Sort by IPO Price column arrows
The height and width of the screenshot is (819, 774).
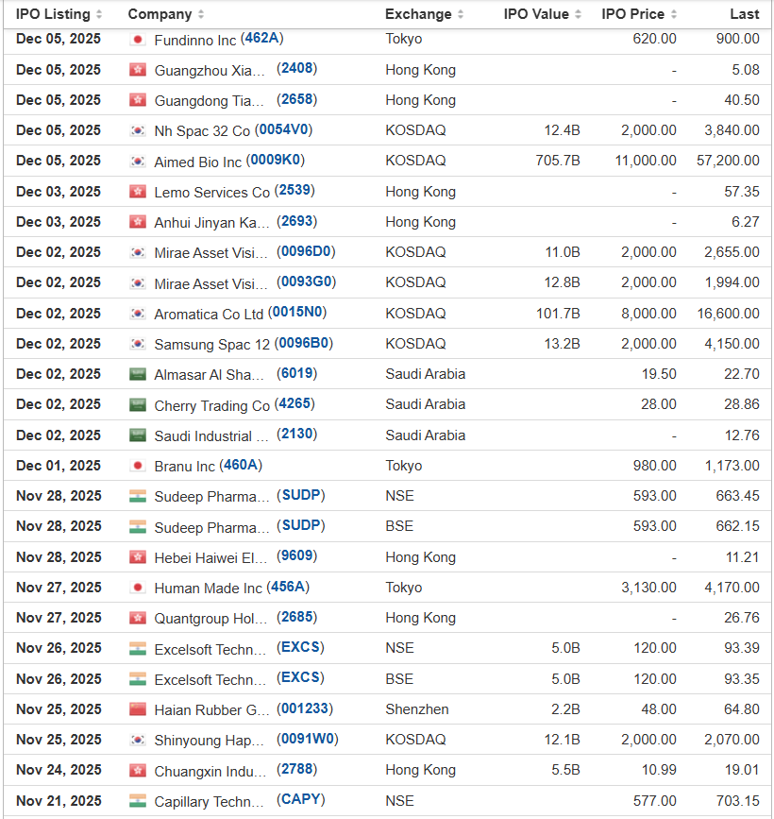pos(674,14)
